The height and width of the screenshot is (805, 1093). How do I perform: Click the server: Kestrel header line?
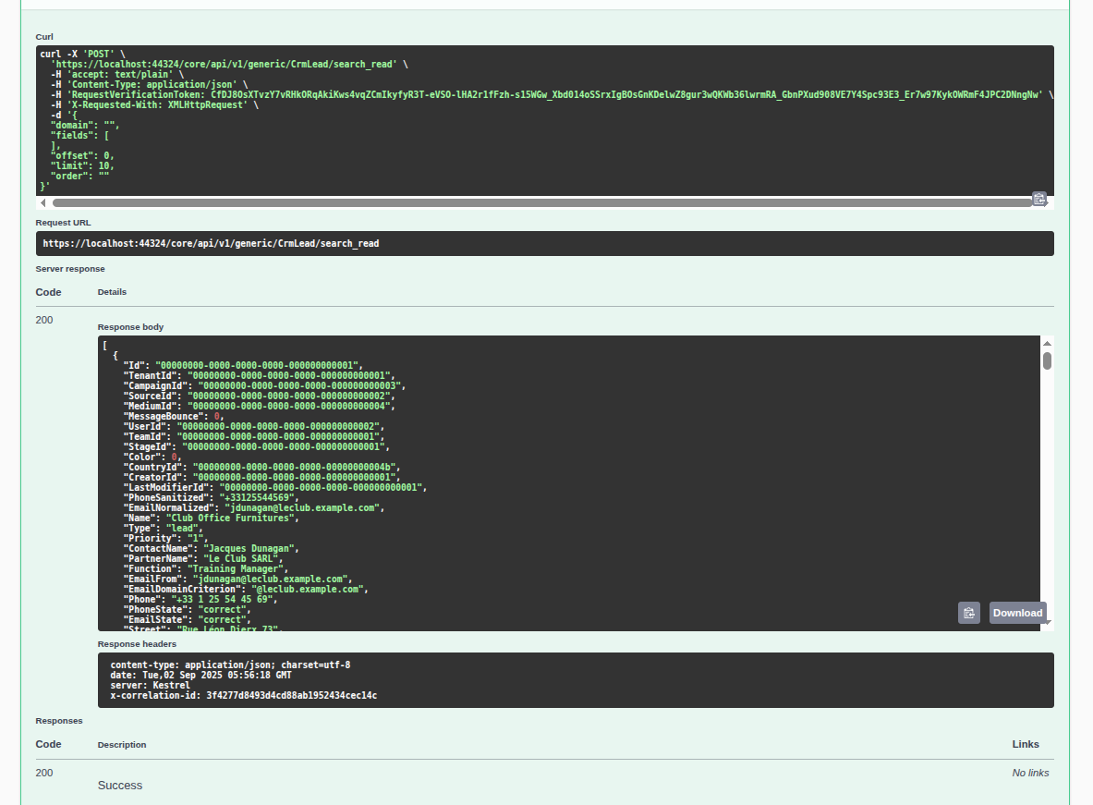(x=150, y=685)
